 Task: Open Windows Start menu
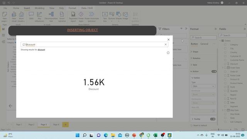tap(78, 135)
